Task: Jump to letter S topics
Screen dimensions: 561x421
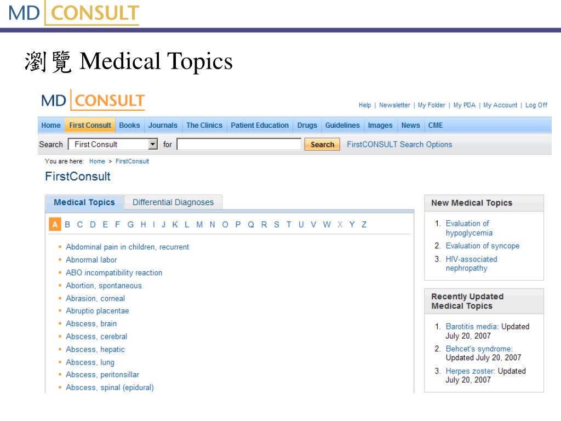Action: click(x=277, y=224)
